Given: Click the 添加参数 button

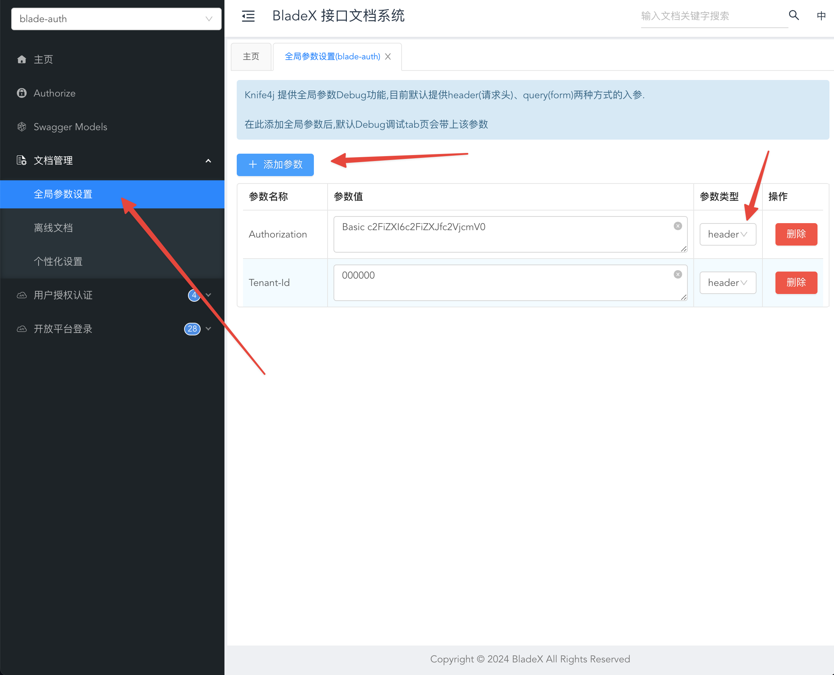Looking at the screenshot, I should point(275,165).
